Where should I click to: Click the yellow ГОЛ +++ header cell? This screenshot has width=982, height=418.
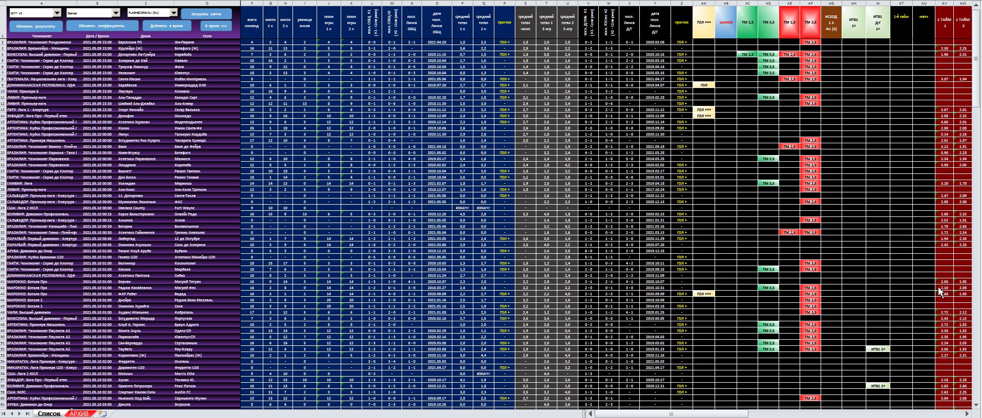[704, 23]
